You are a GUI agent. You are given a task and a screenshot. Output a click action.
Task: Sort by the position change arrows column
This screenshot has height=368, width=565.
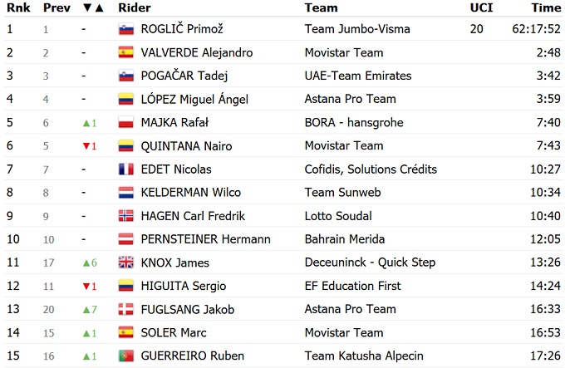point(93,7)
